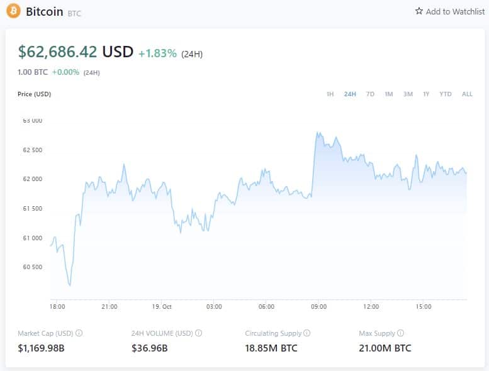The image size is (489, 371).
Task: Click the $1,169.98B market cap value
Action: coord(41,348)
